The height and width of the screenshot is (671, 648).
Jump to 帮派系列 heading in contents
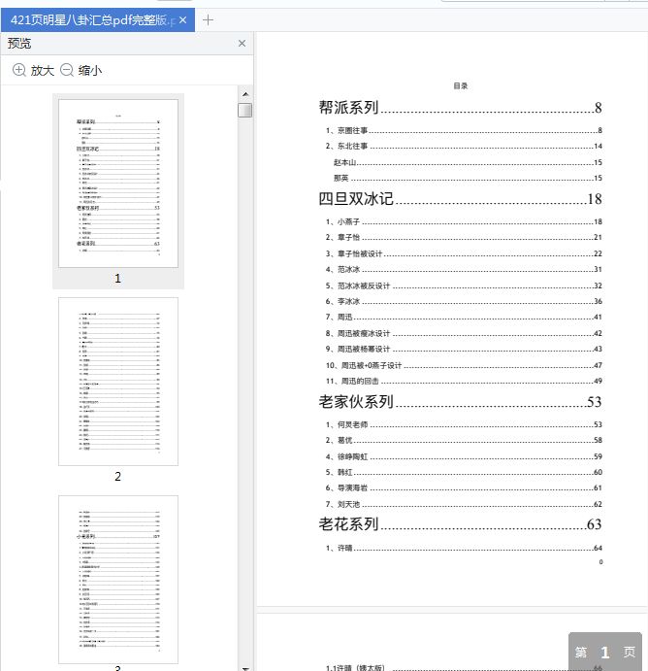tap(348, 108)
